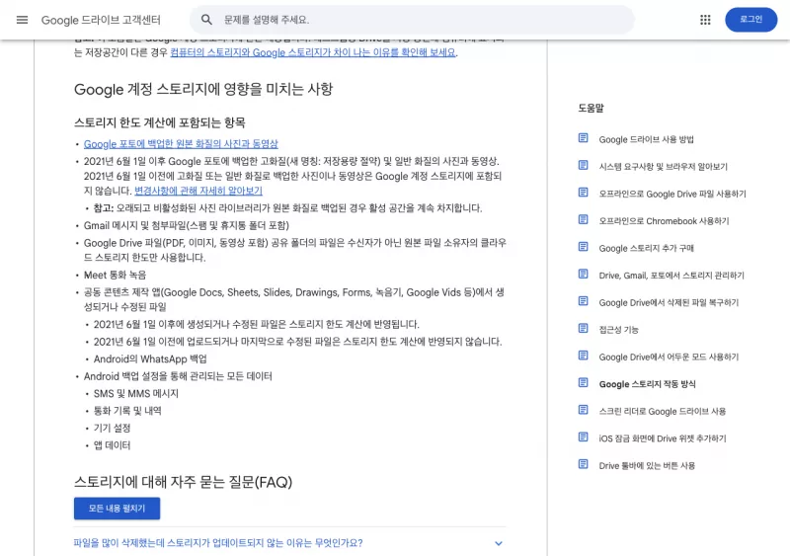The image size is (790, 556).
Task: Click the blue 로그인 button
Action: coord(750,20)
